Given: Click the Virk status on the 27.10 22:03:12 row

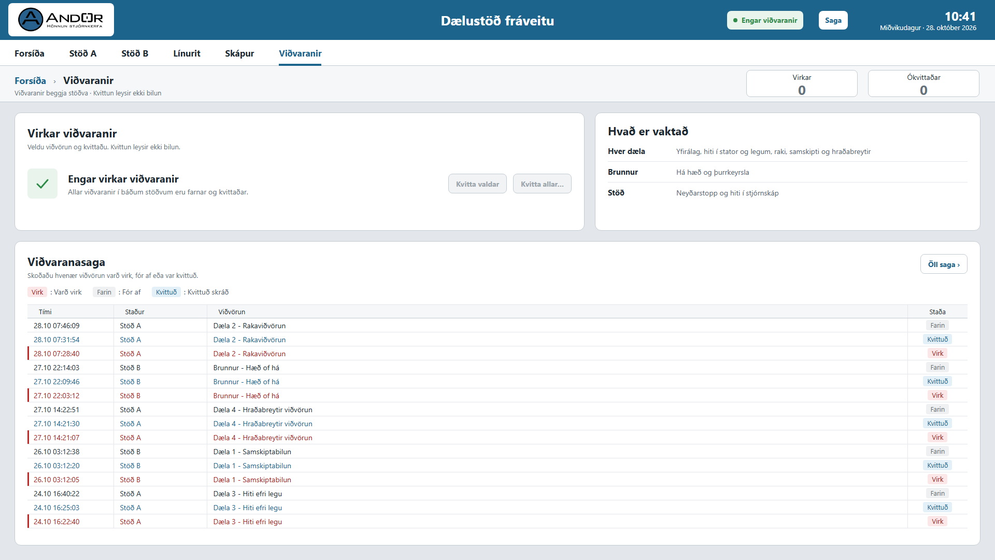Looking at the screenshot, I should (x=937, y=395).
